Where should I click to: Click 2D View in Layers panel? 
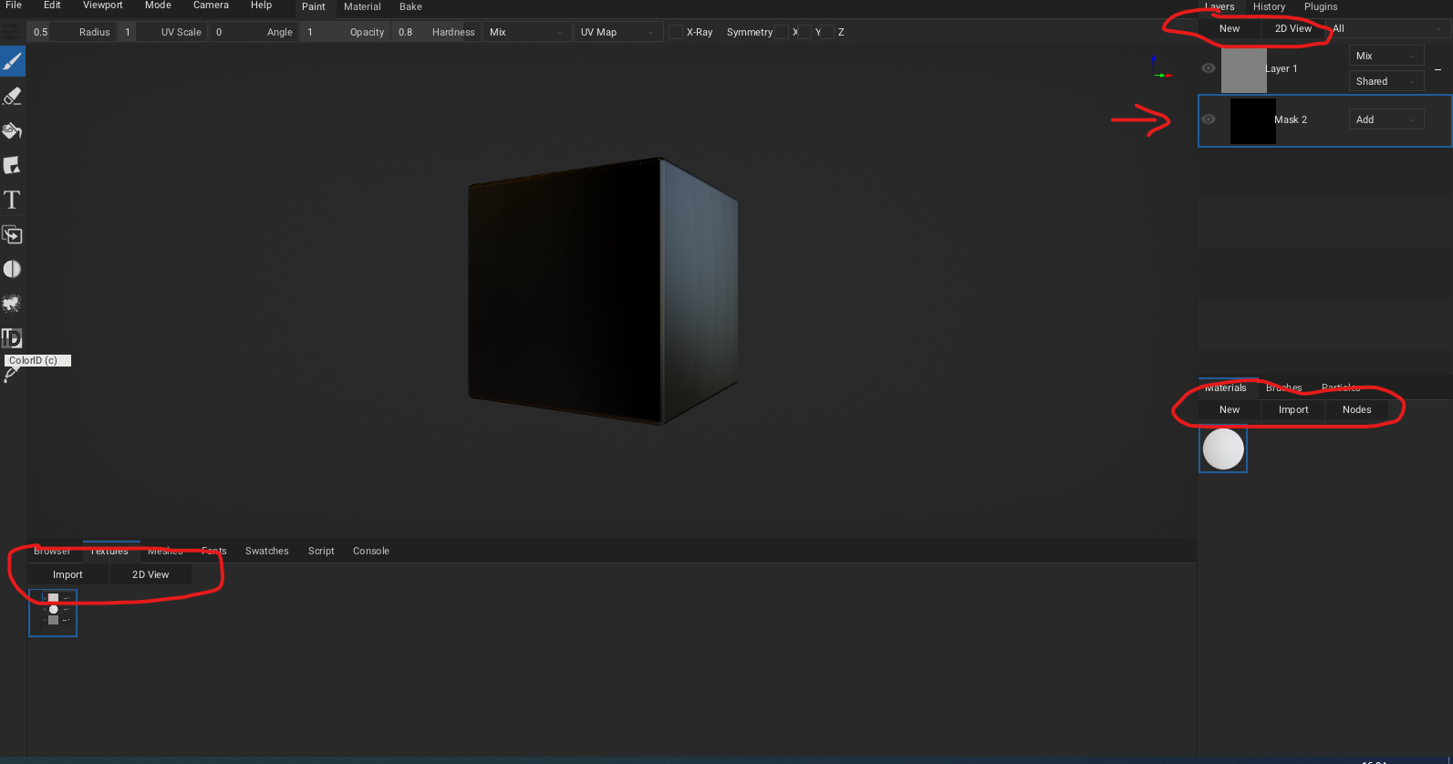[1293, 28]
